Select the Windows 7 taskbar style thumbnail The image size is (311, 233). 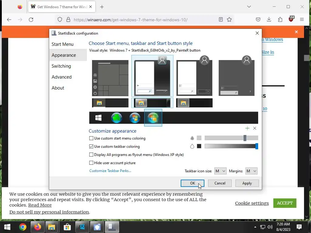pyautogui.click(x=152, y=103)
